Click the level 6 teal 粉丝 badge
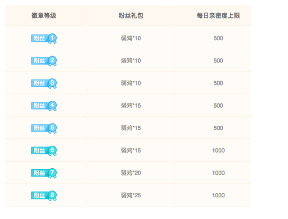Viewport: 288px width, 219px height. tap(44, 151)
